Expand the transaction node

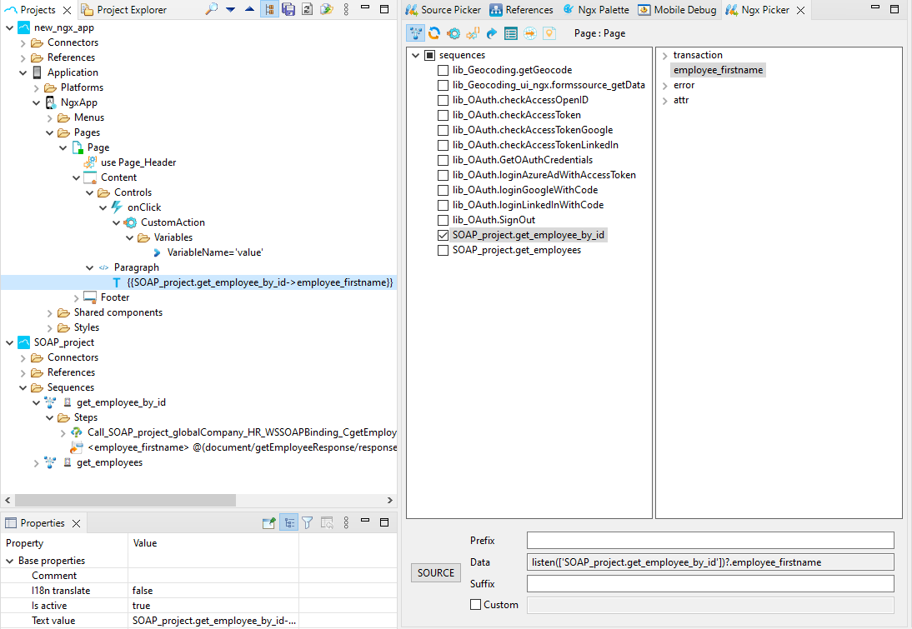[x=664, y=56]
